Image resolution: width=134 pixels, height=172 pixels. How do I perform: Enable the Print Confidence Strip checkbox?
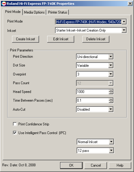[15, 124]
